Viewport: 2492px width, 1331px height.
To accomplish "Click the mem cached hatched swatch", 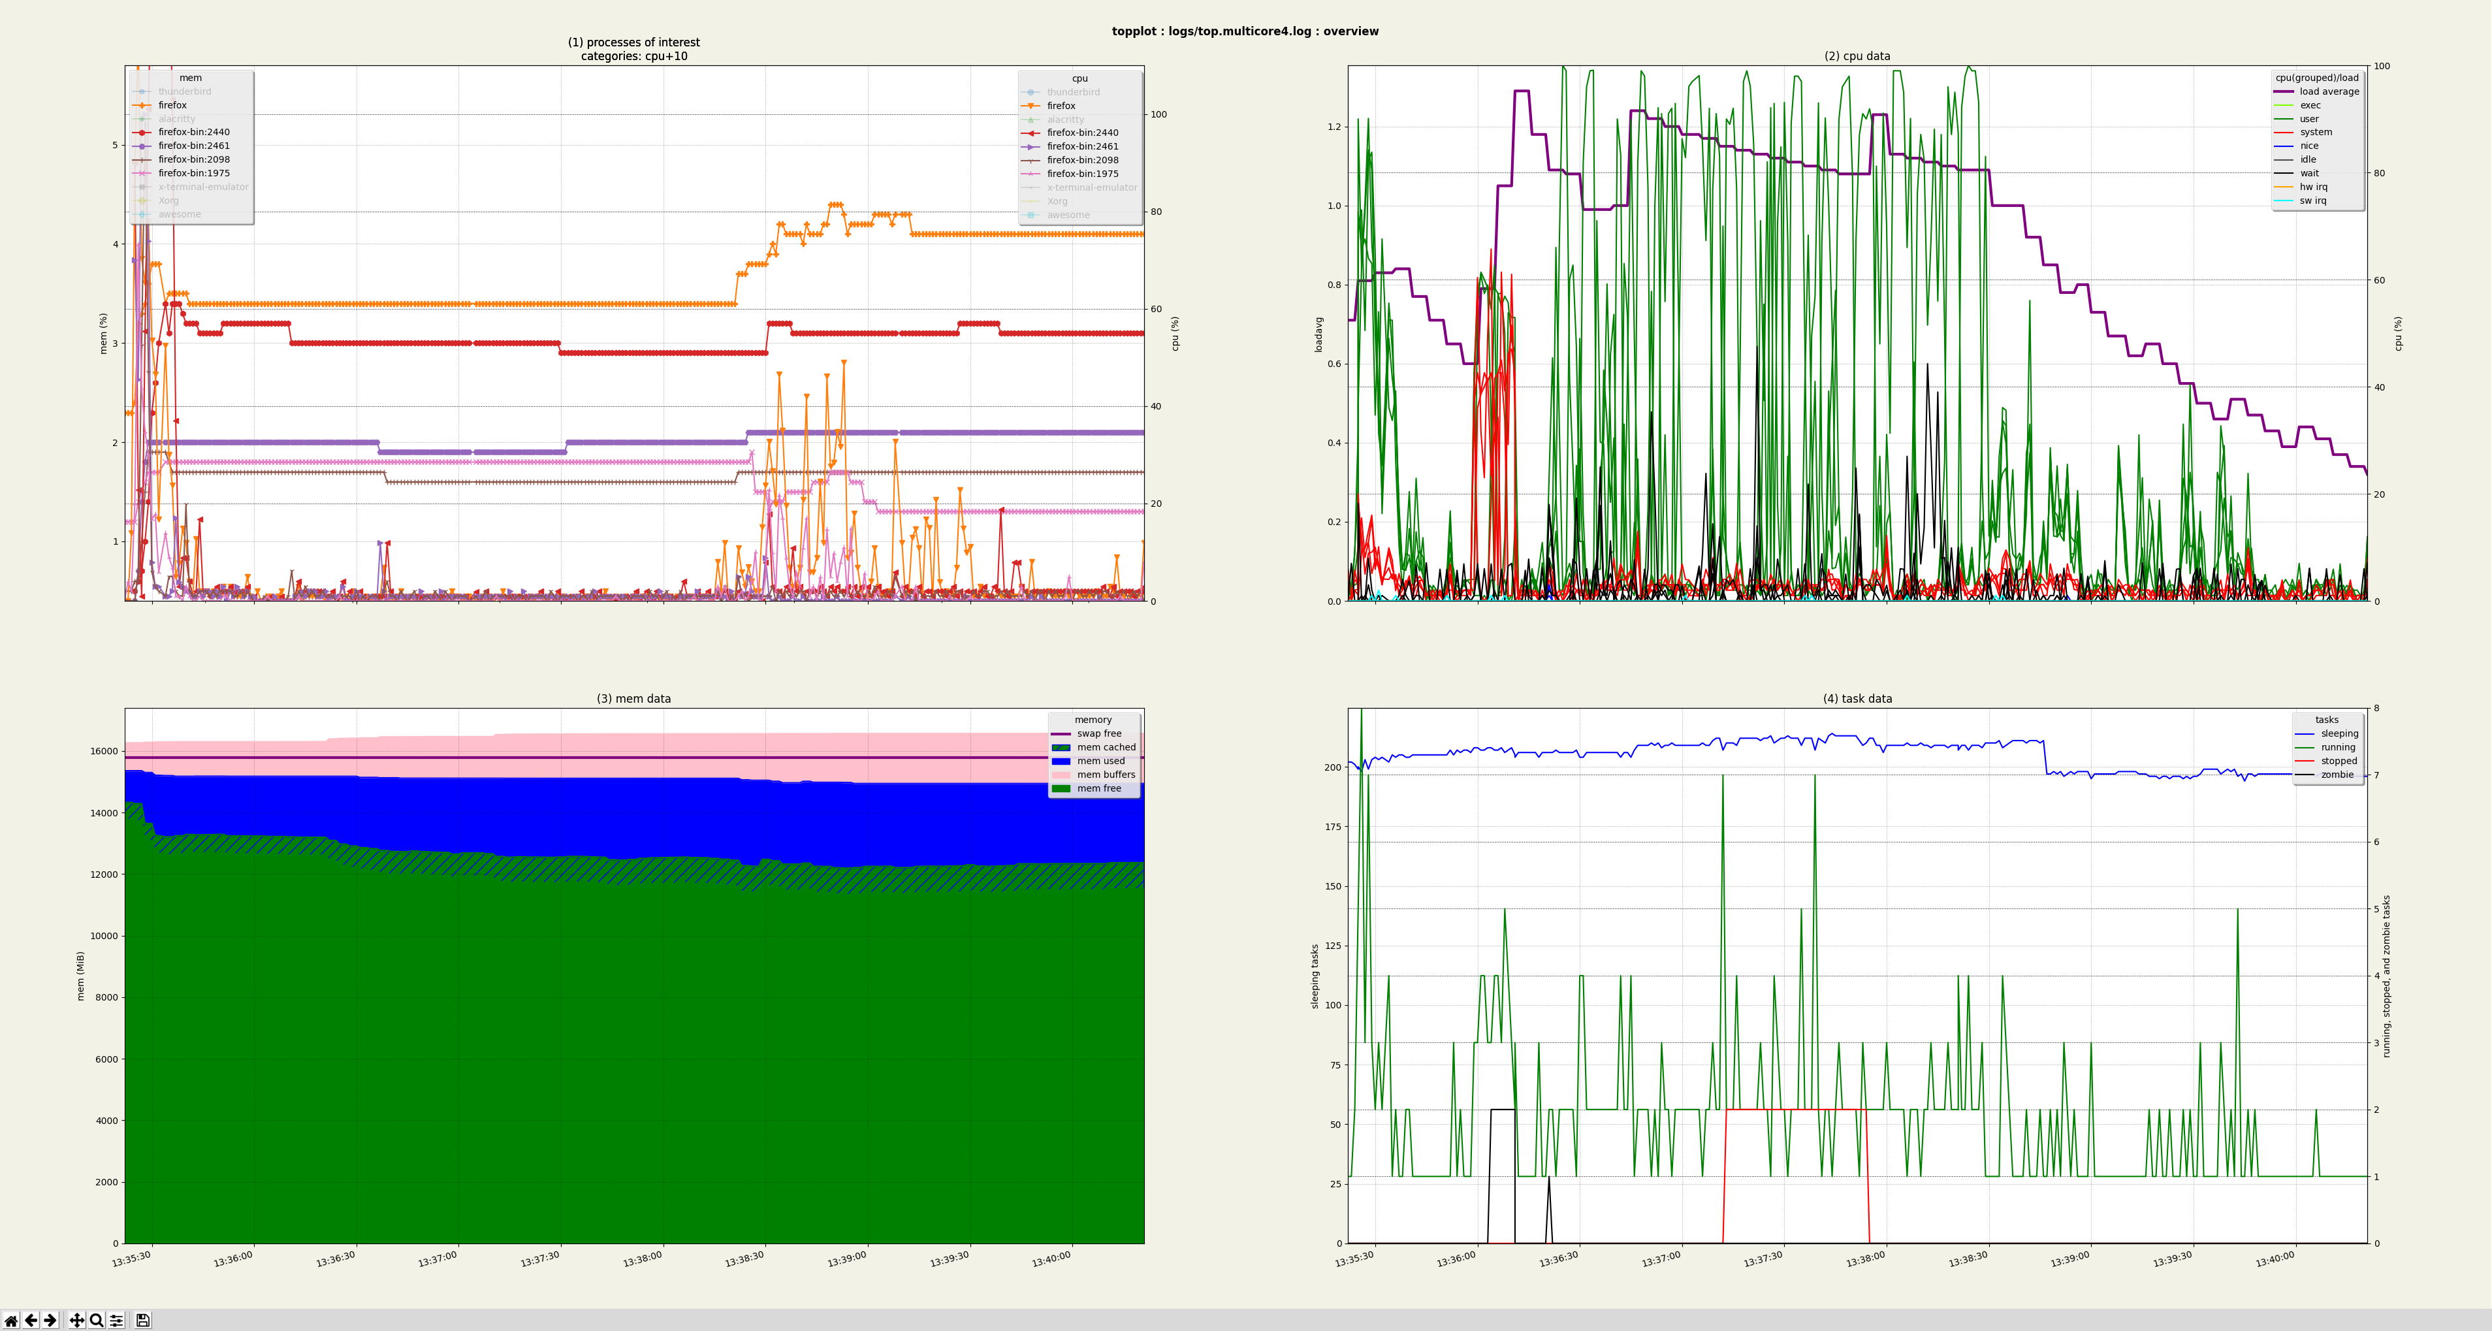I will click(1061, 748).
